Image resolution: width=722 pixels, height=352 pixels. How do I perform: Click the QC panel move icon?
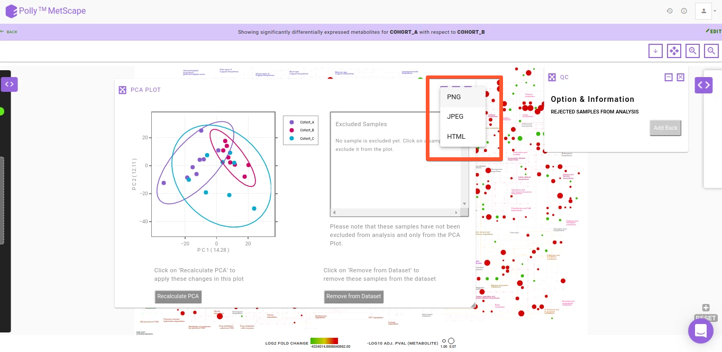(x=552, y=77)
